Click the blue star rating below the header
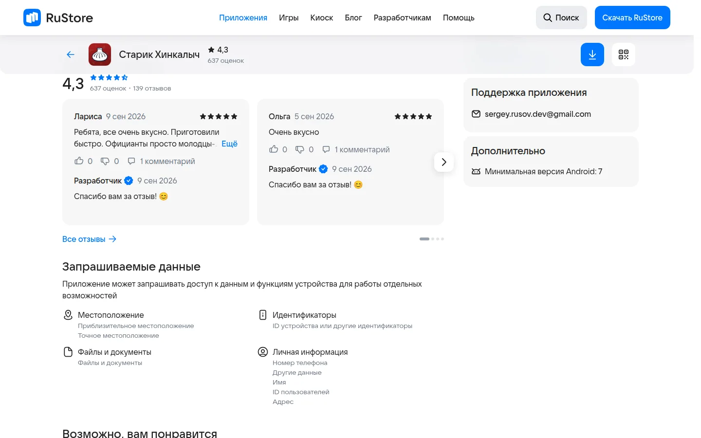 [109, 77]
